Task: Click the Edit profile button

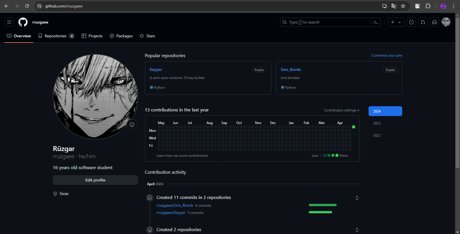Action: tap(95, 180)
